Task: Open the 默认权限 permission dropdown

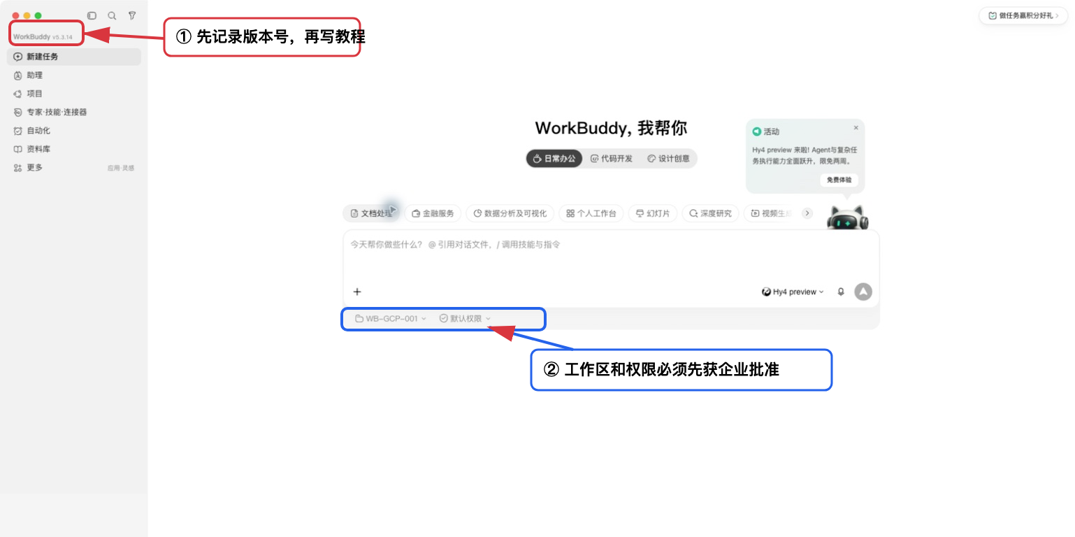Action: click(465, 319)
